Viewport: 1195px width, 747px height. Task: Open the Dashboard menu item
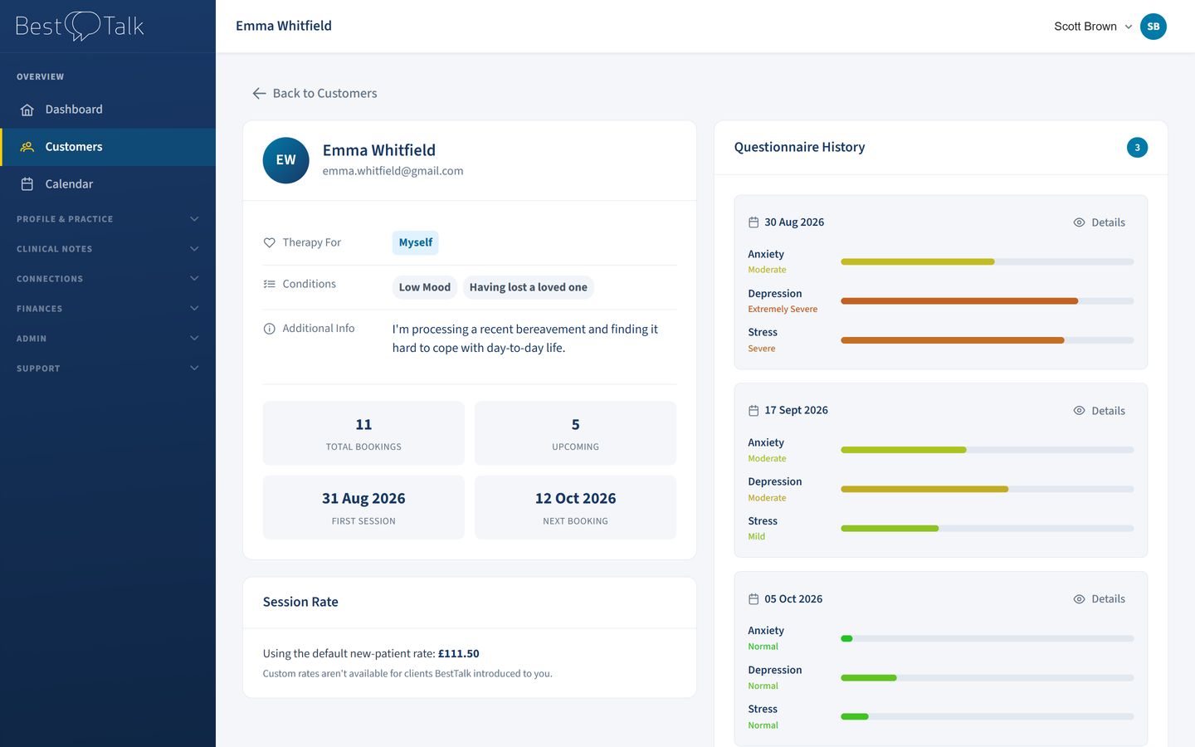[108, 110]
